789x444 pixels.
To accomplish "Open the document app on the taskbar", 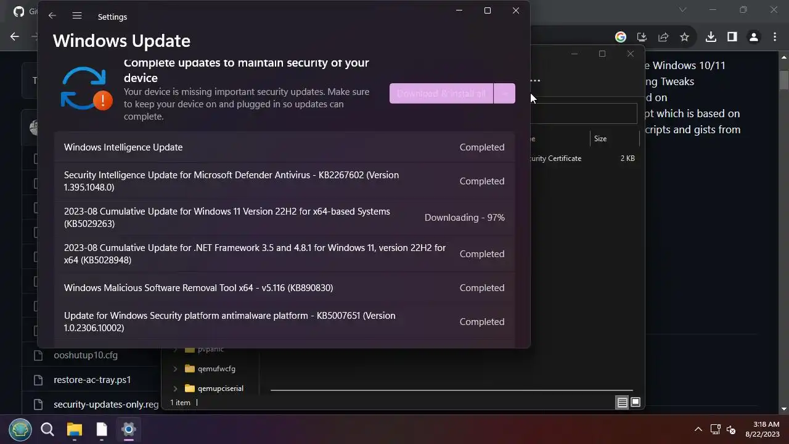I will coord(102,429).
